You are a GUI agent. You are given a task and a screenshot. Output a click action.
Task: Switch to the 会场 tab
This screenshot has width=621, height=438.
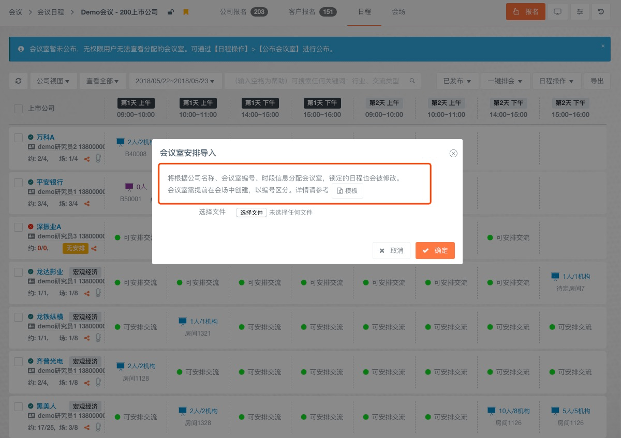click(398, 11)
